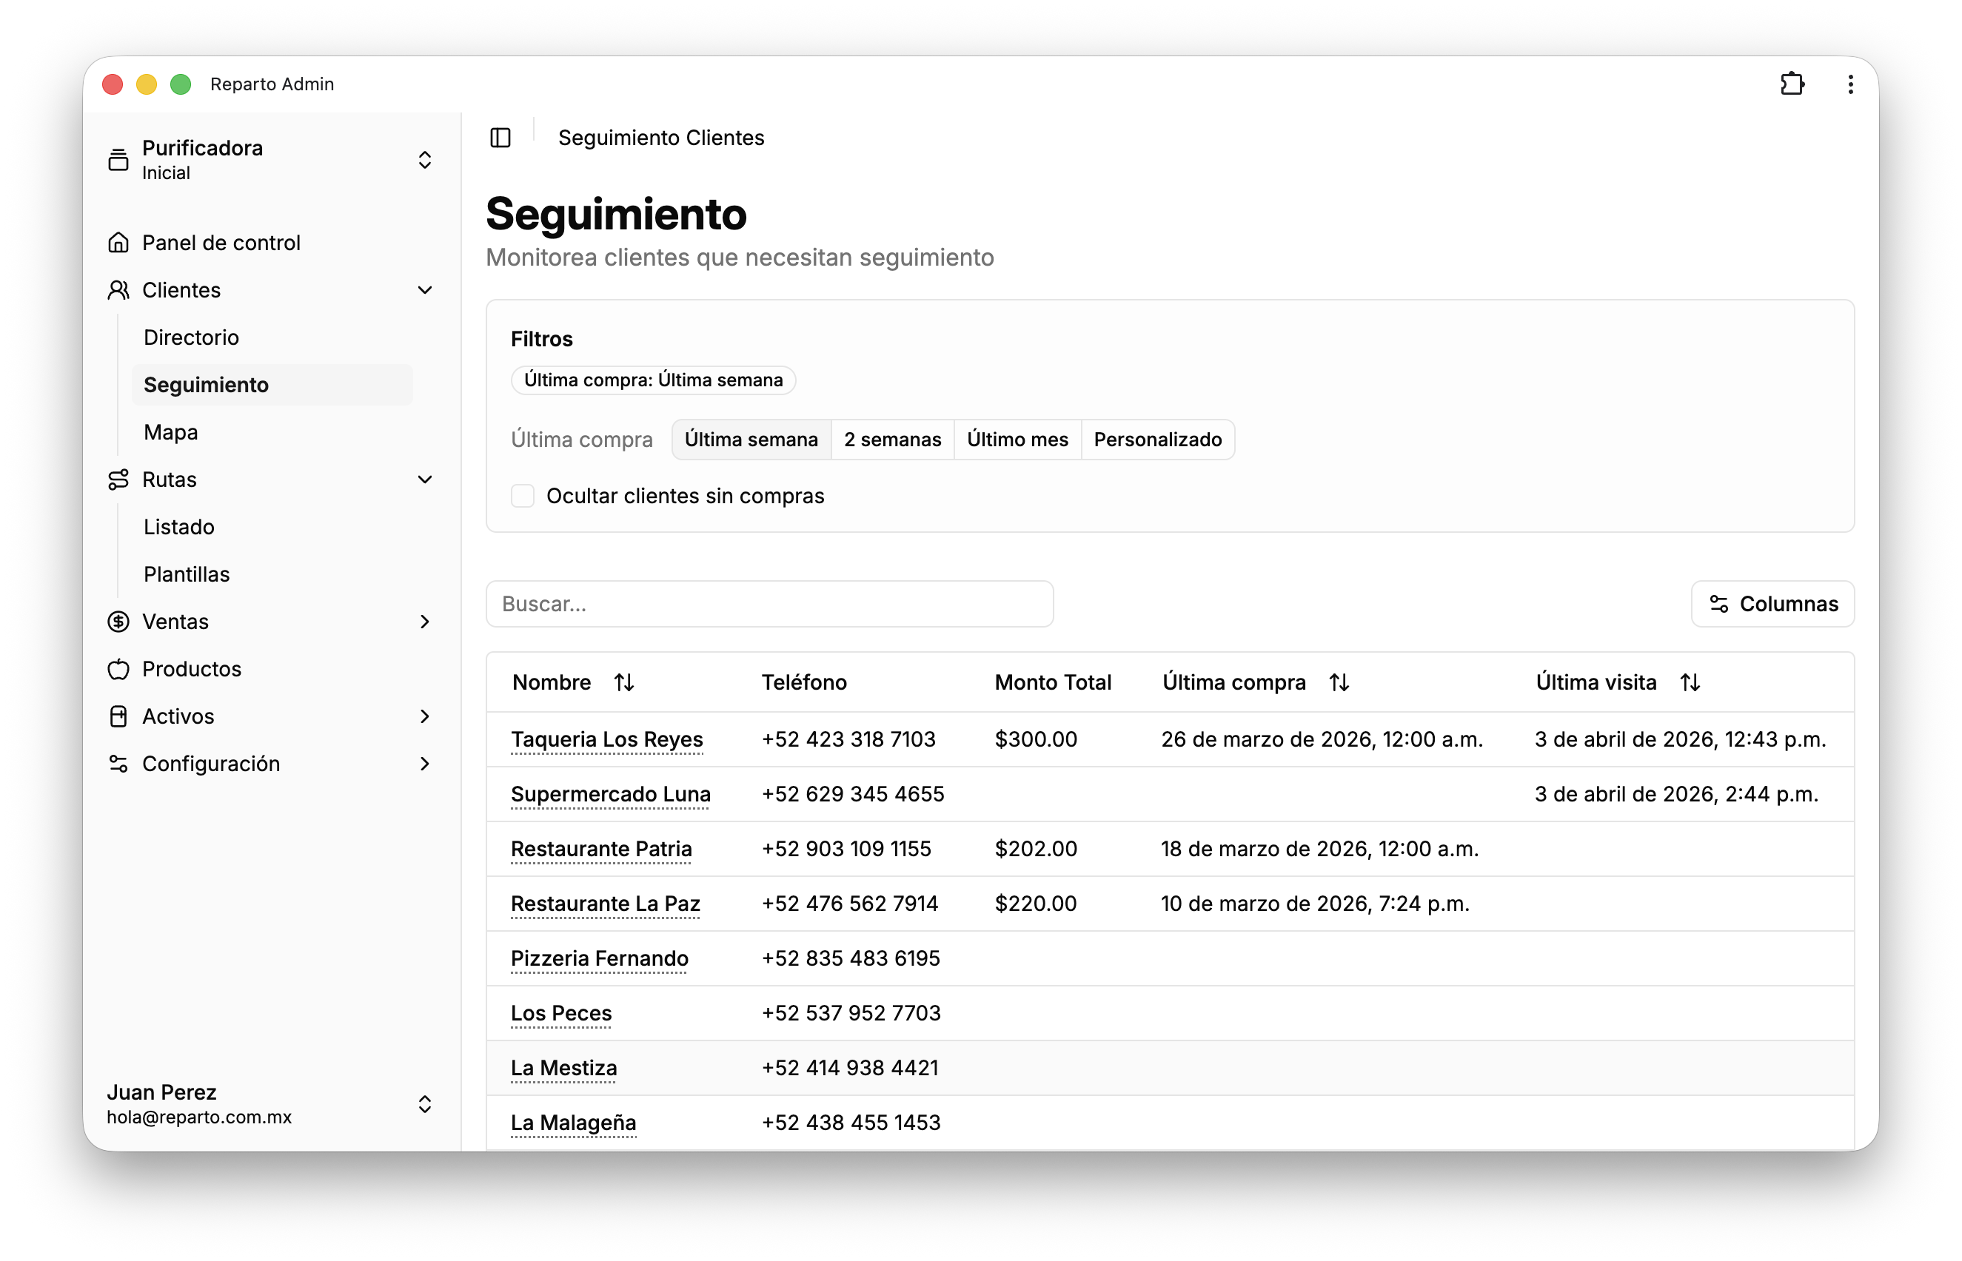Screen dimensions: 1962x1261
Task: Click the Configuración sliders icon
Action: tap(118, 764)
